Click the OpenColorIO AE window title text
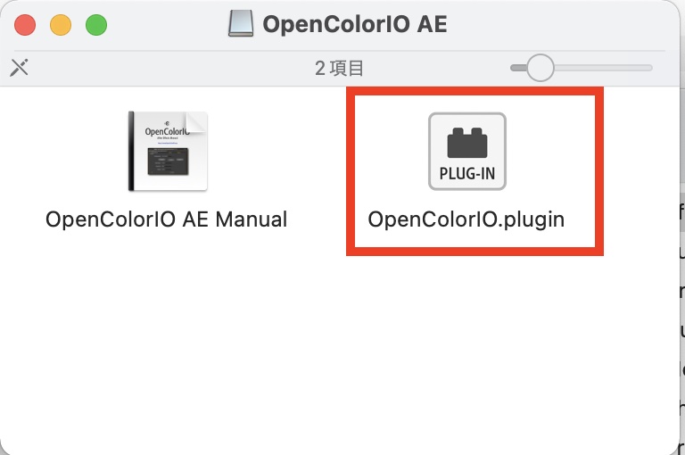 pos(354,24)
